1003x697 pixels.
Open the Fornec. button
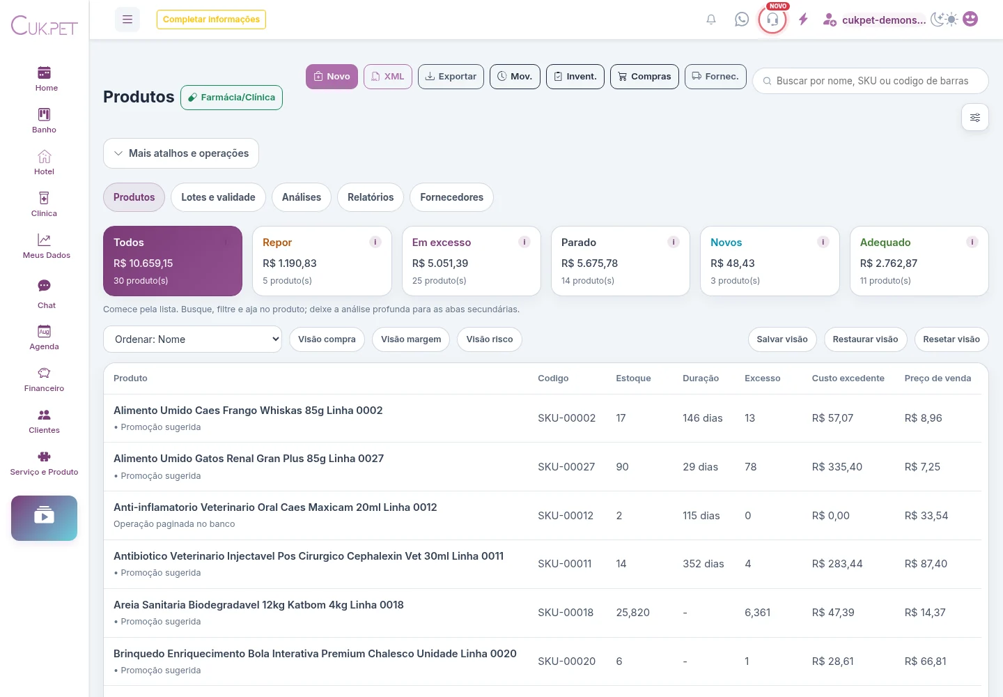coord(715,77)
